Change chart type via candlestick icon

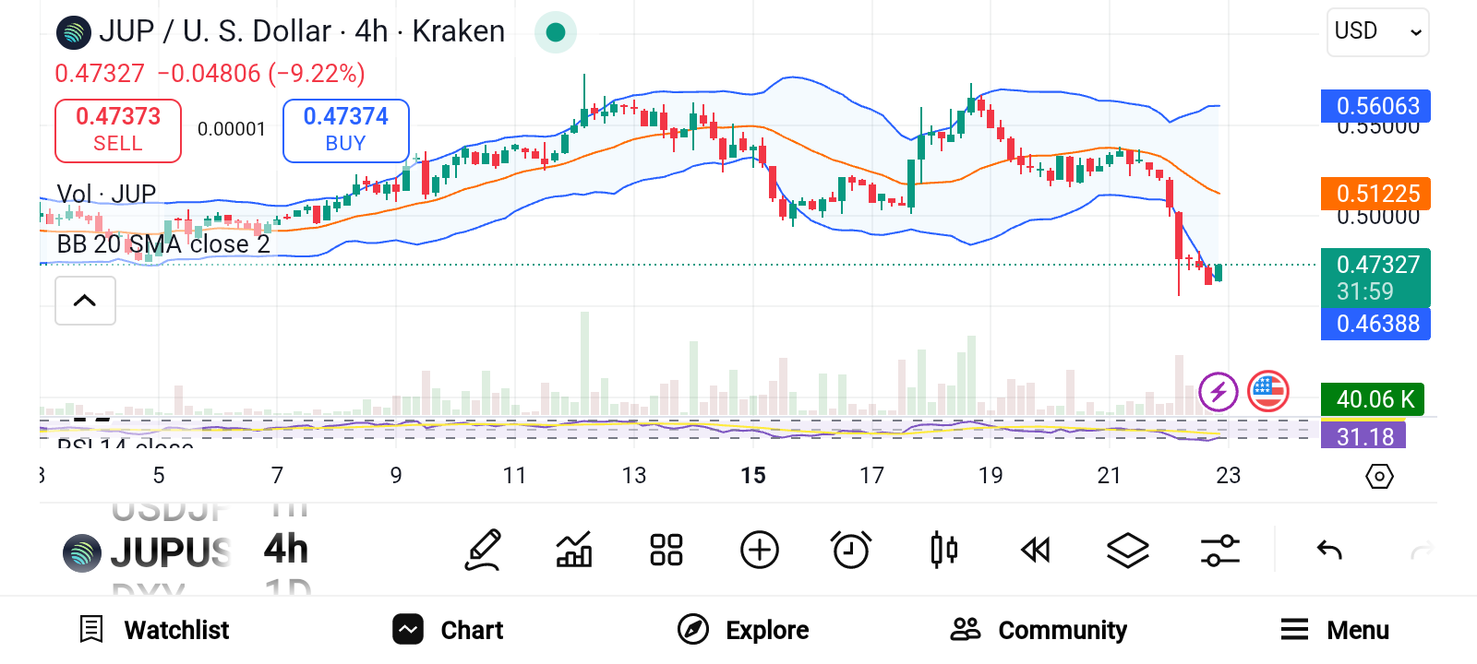(943, 551)
